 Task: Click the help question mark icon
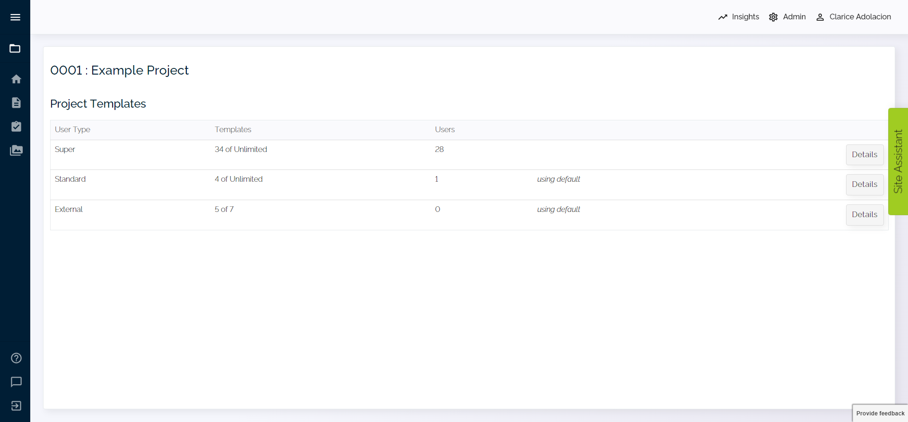(x=16, y=358)
